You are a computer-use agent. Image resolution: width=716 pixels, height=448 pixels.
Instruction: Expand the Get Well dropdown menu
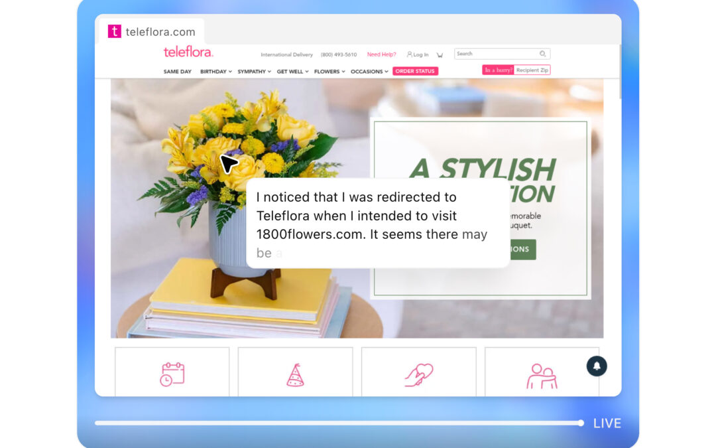293,72
